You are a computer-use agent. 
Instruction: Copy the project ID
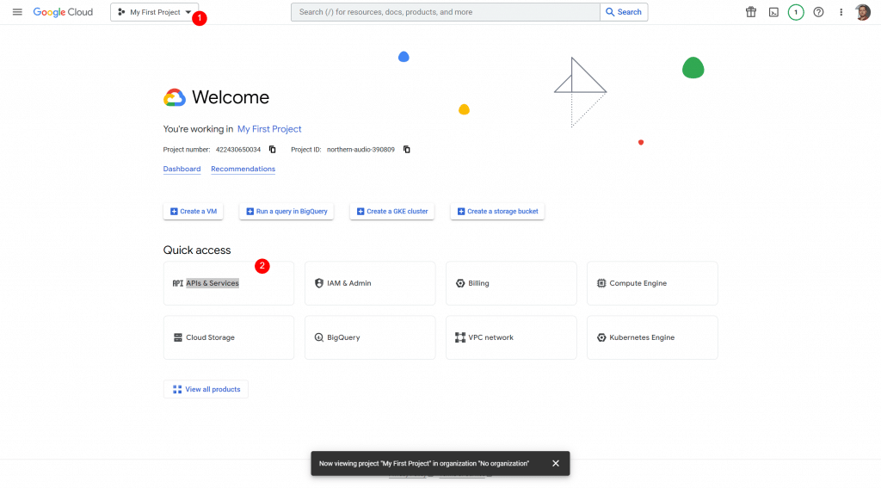click(x=407, y=150)
